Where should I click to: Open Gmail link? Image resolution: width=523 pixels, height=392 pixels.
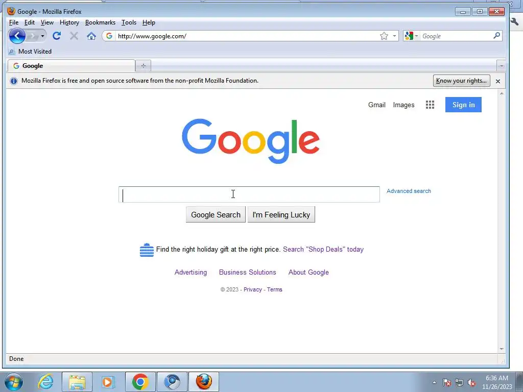point(376,105)
